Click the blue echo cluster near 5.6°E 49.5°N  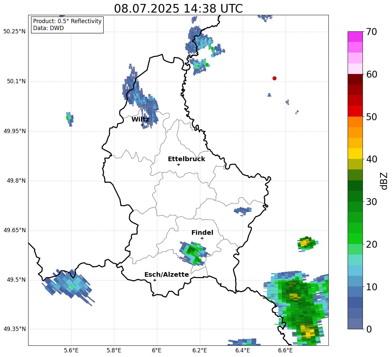click(68, 287)
